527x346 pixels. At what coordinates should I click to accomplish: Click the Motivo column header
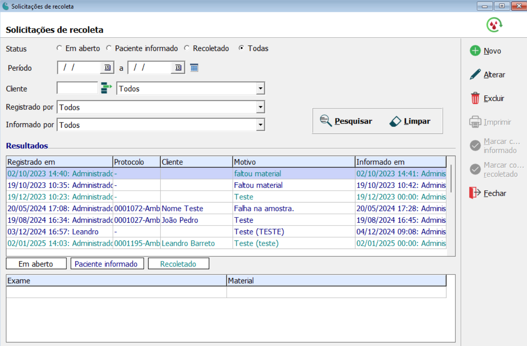tap(294, 162)
